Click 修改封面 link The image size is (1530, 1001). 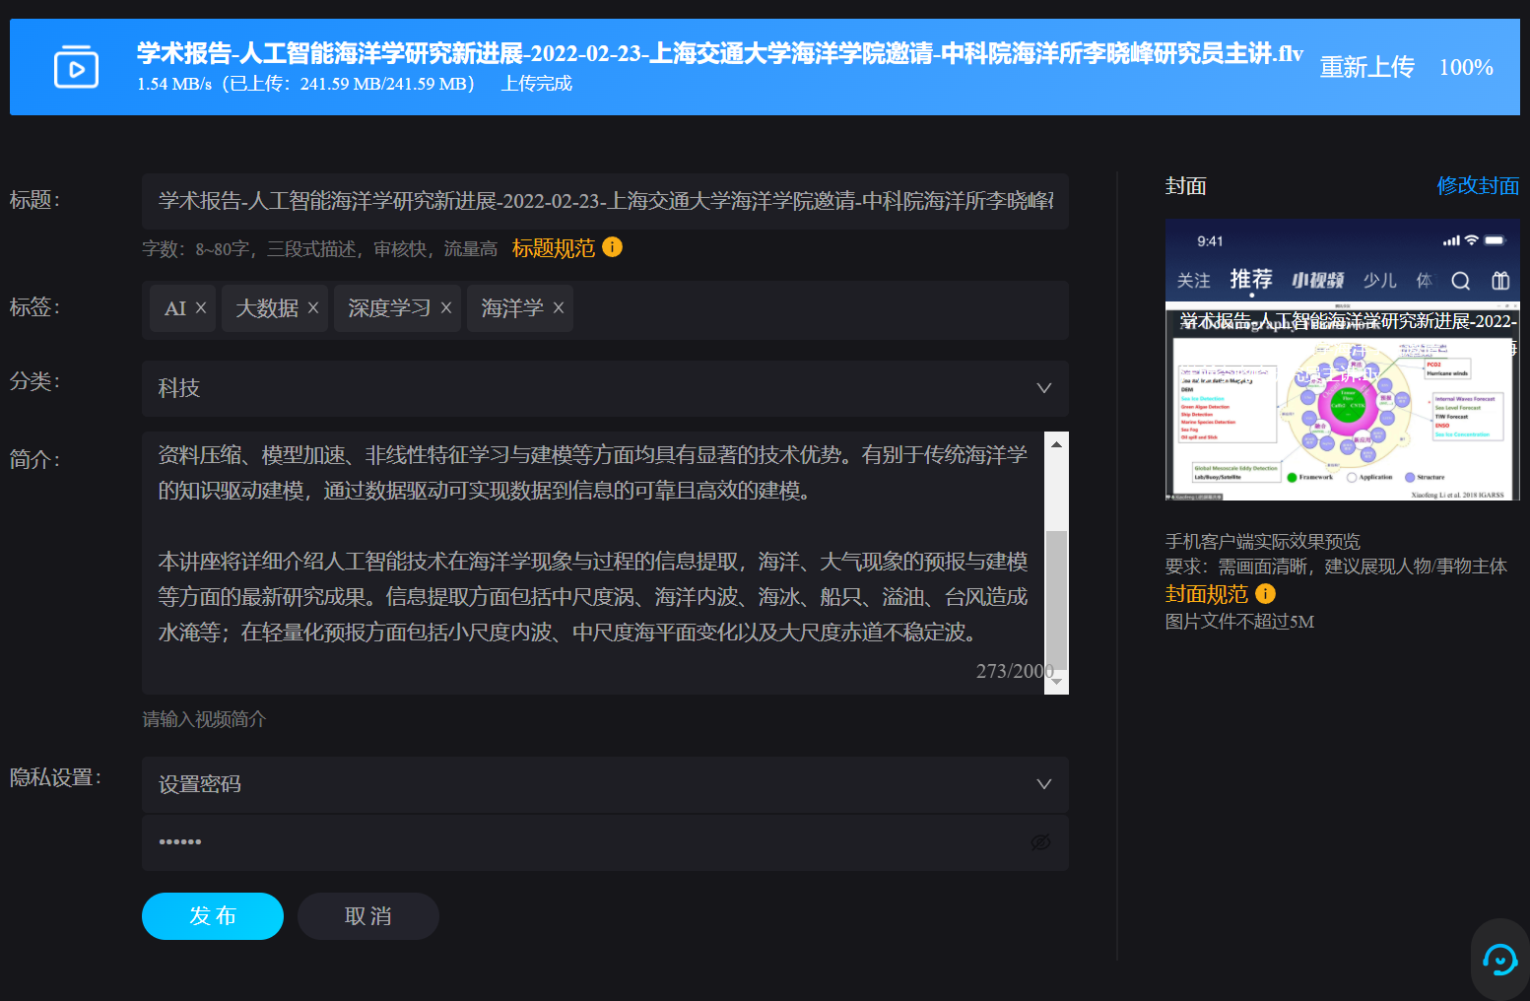coord(1478,185)
